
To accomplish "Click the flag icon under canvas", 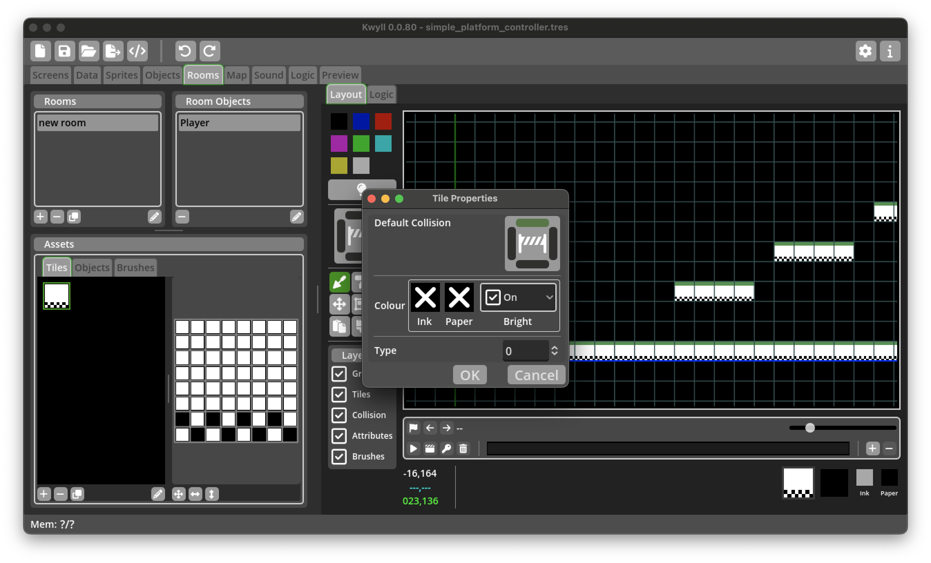I will point(413,427).
